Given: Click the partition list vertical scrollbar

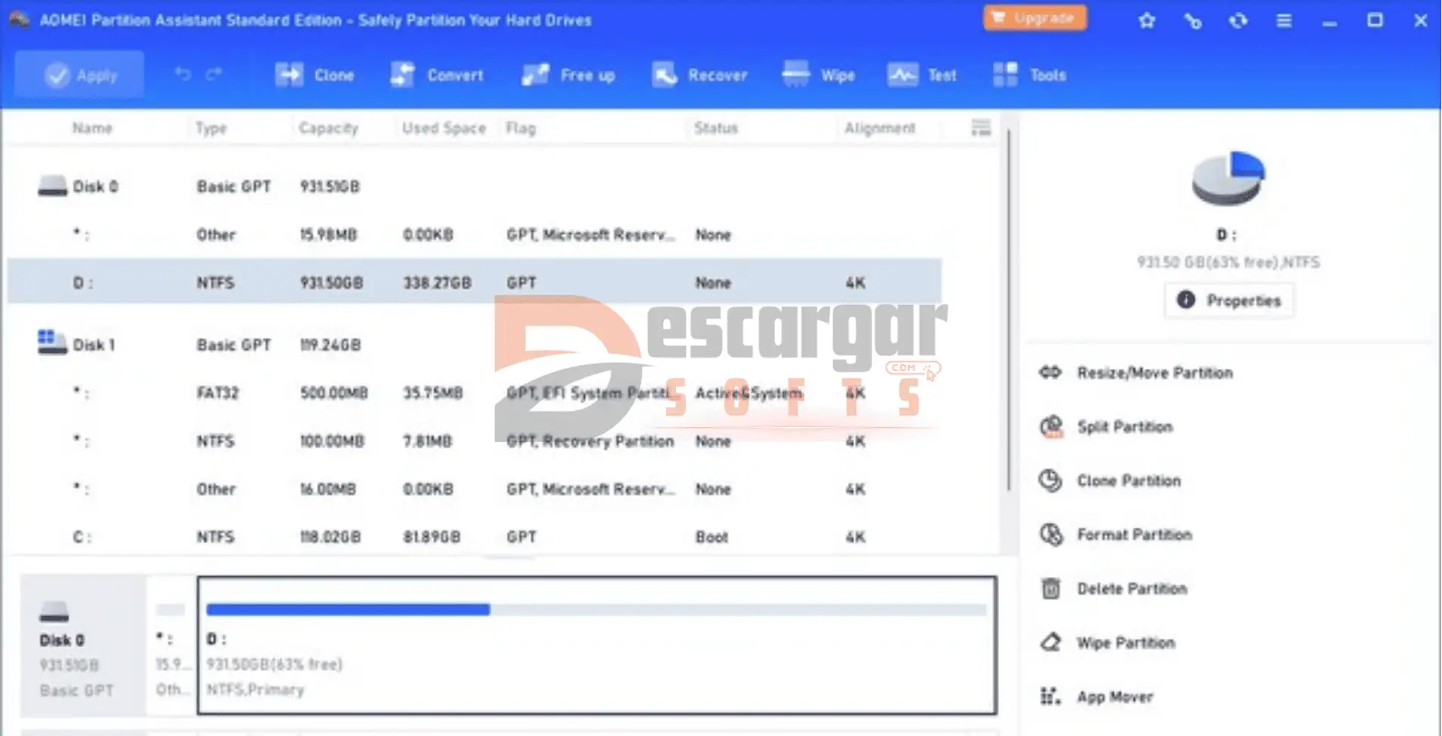Looking at the screenshot, I should point(1008,309).
